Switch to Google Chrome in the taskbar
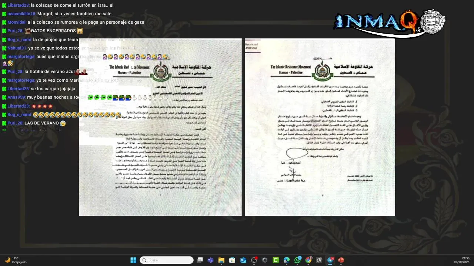 point(308,260)
